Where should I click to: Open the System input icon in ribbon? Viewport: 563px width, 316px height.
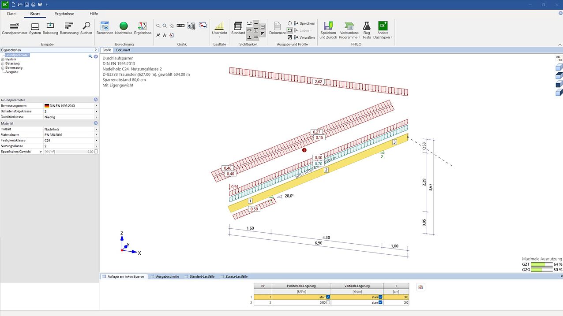(x=35, y=28)
